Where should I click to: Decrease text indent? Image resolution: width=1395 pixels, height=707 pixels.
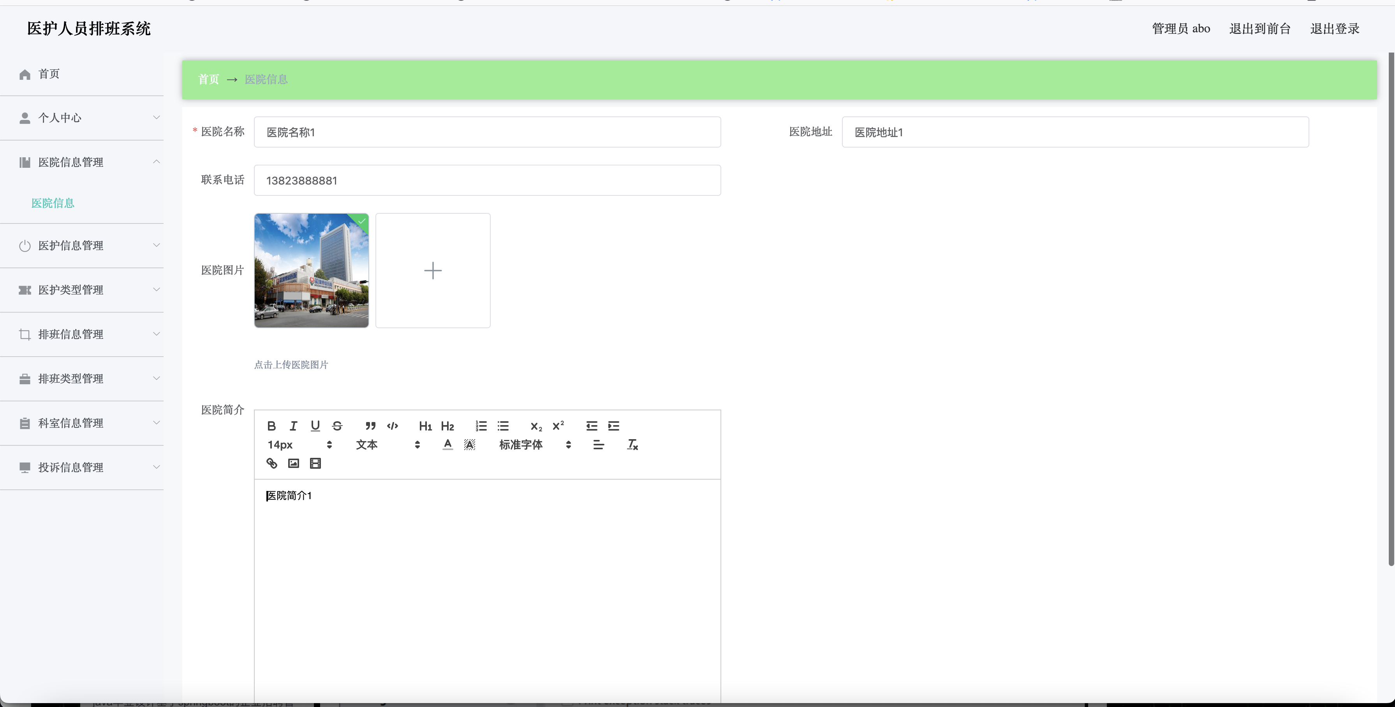coord(591,426)
